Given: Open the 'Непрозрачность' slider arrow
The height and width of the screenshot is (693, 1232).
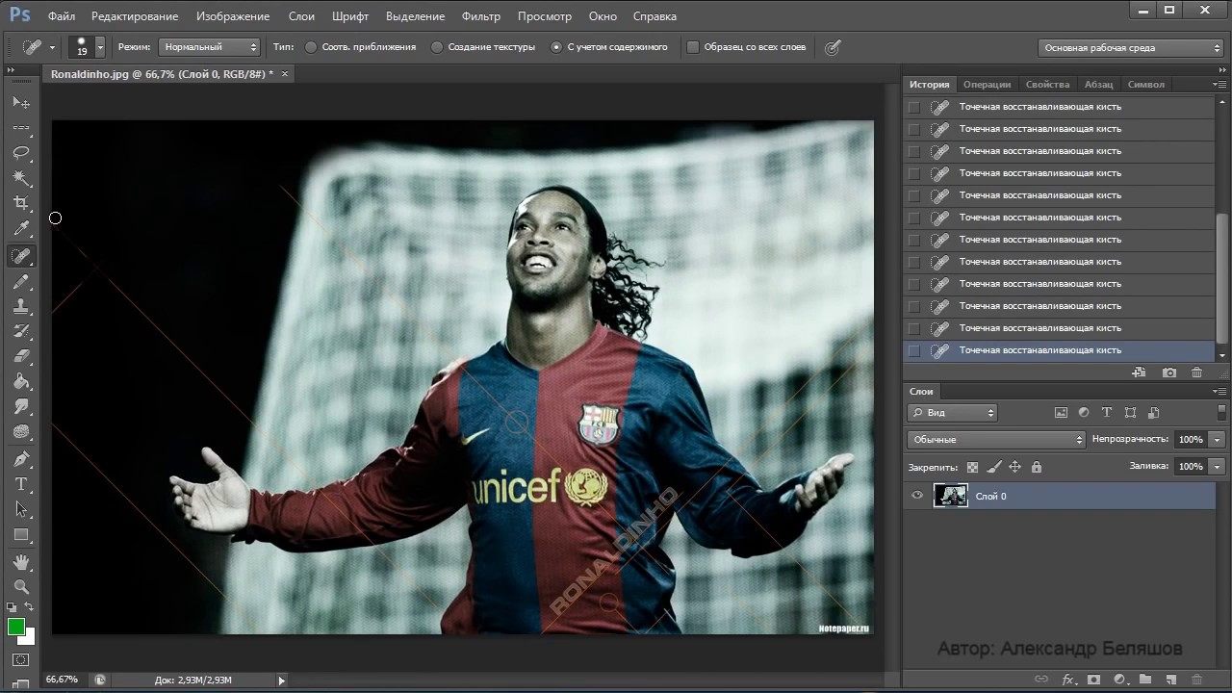Looking at the screenshot, I should (1217, 439).
